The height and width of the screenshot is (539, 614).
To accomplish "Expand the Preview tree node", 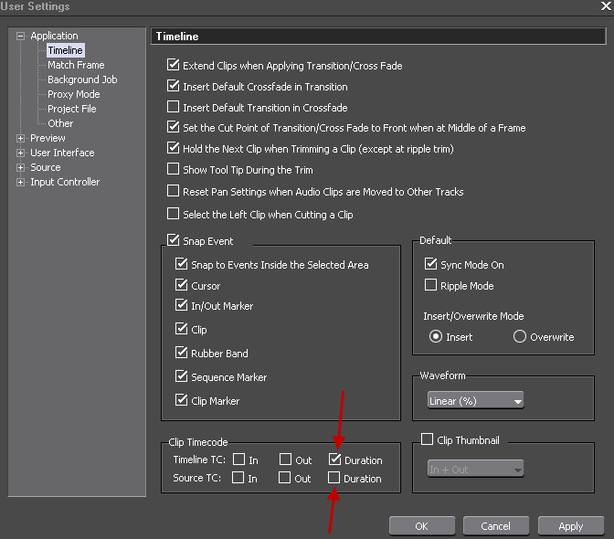I will pos(21,138).
